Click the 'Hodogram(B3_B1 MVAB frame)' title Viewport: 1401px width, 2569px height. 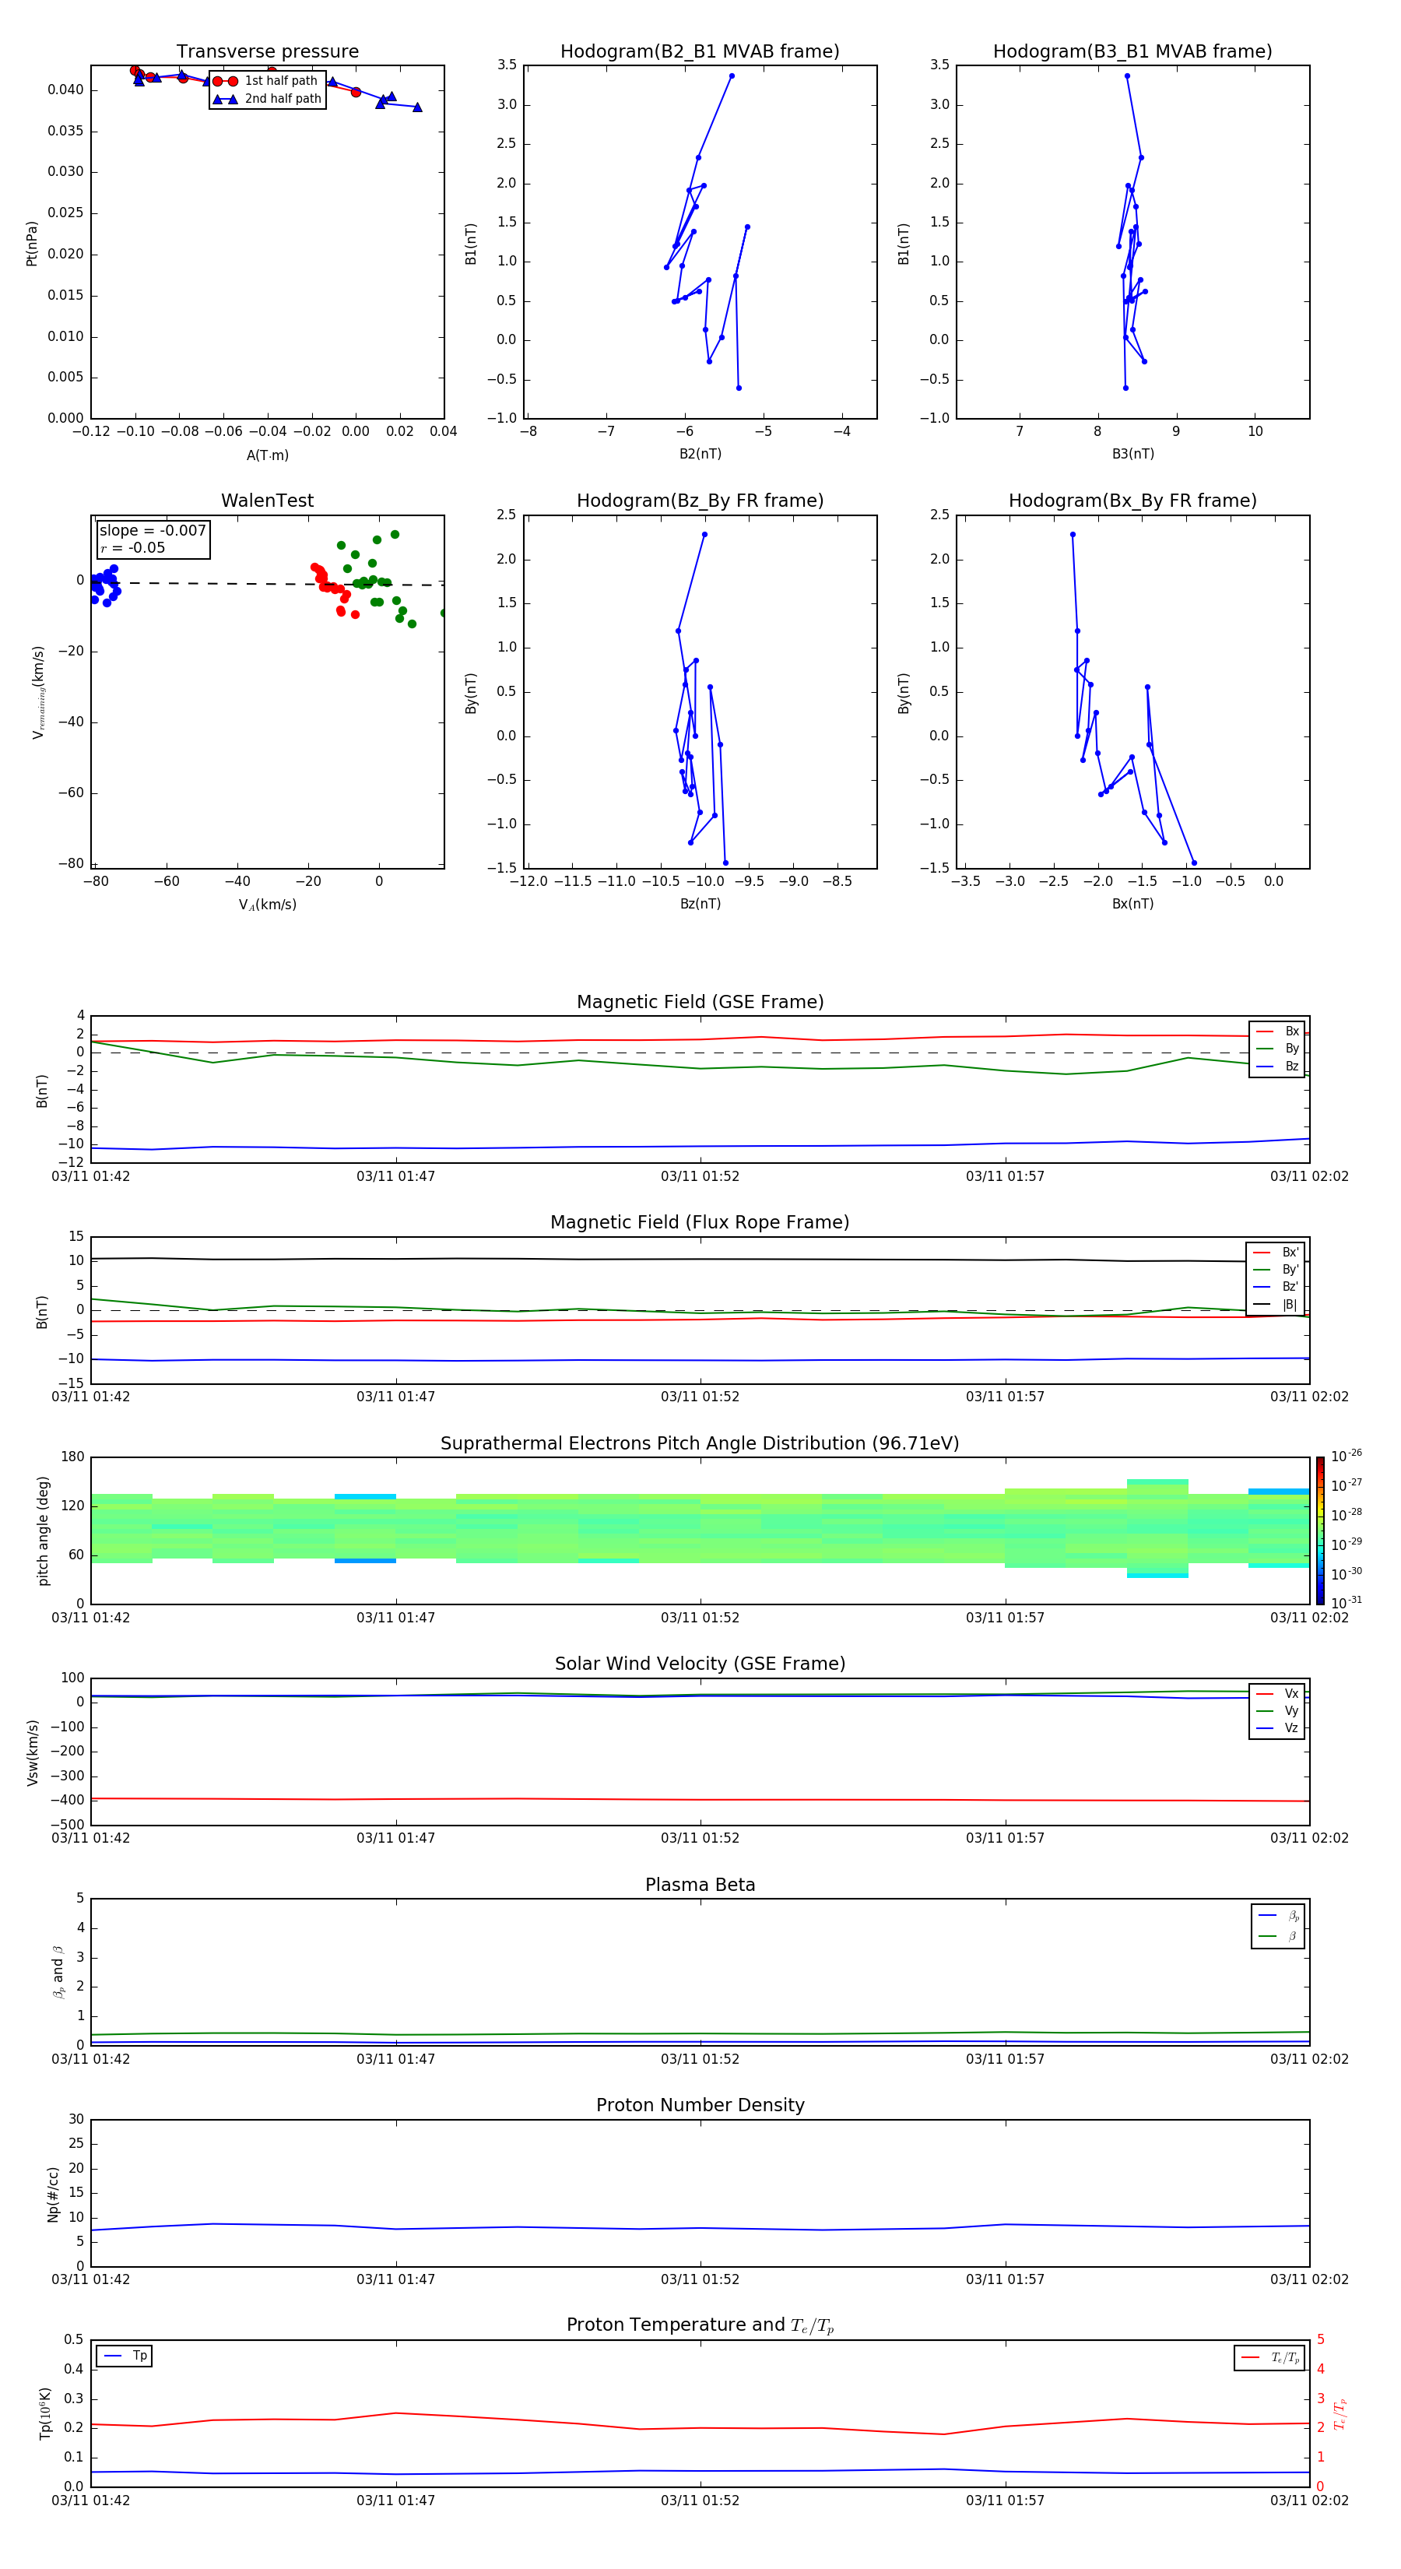[1132, 52]
